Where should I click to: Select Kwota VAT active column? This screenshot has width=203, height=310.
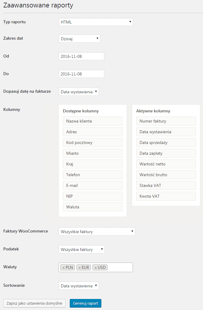pyautogui.click(x=166, y=196)
